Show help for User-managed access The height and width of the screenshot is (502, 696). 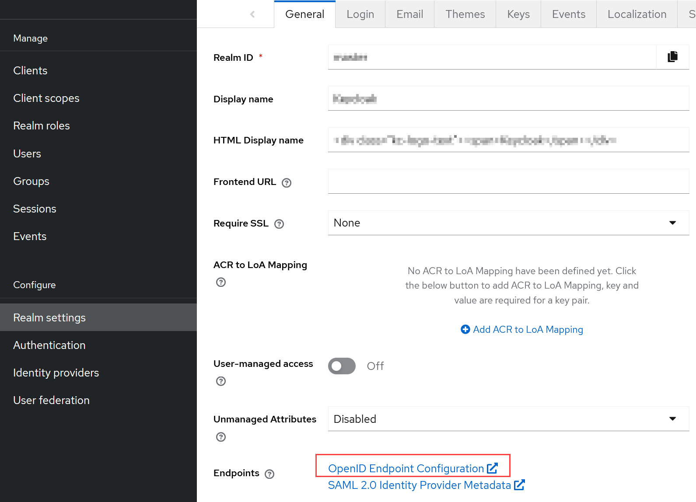(x=221, y=381)
